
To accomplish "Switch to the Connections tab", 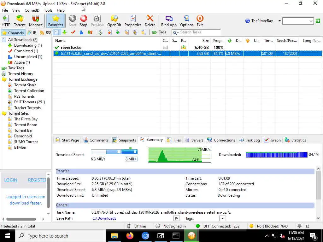I will coord(221,140).
